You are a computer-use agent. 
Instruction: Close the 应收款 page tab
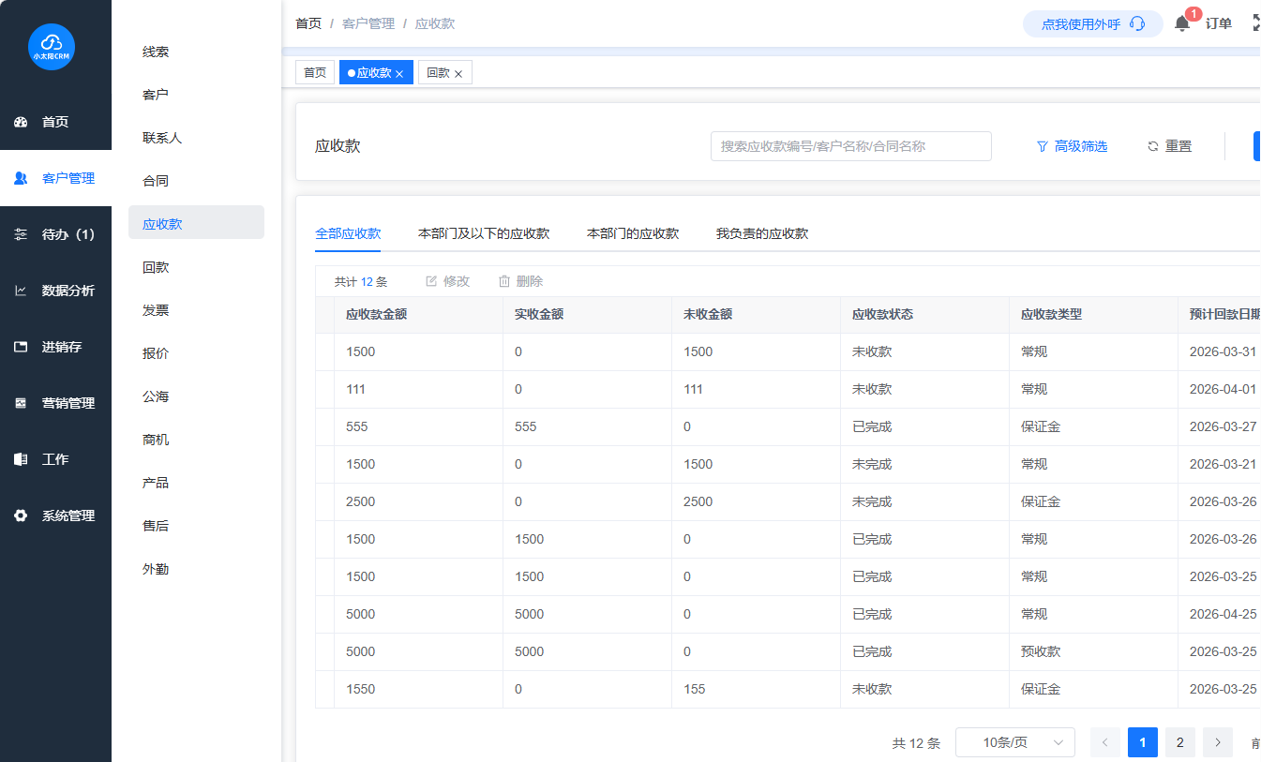[399, 74]
